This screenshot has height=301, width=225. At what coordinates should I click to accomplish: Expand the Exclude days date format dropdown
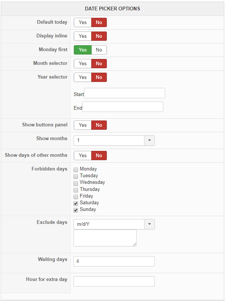(149, 224)
